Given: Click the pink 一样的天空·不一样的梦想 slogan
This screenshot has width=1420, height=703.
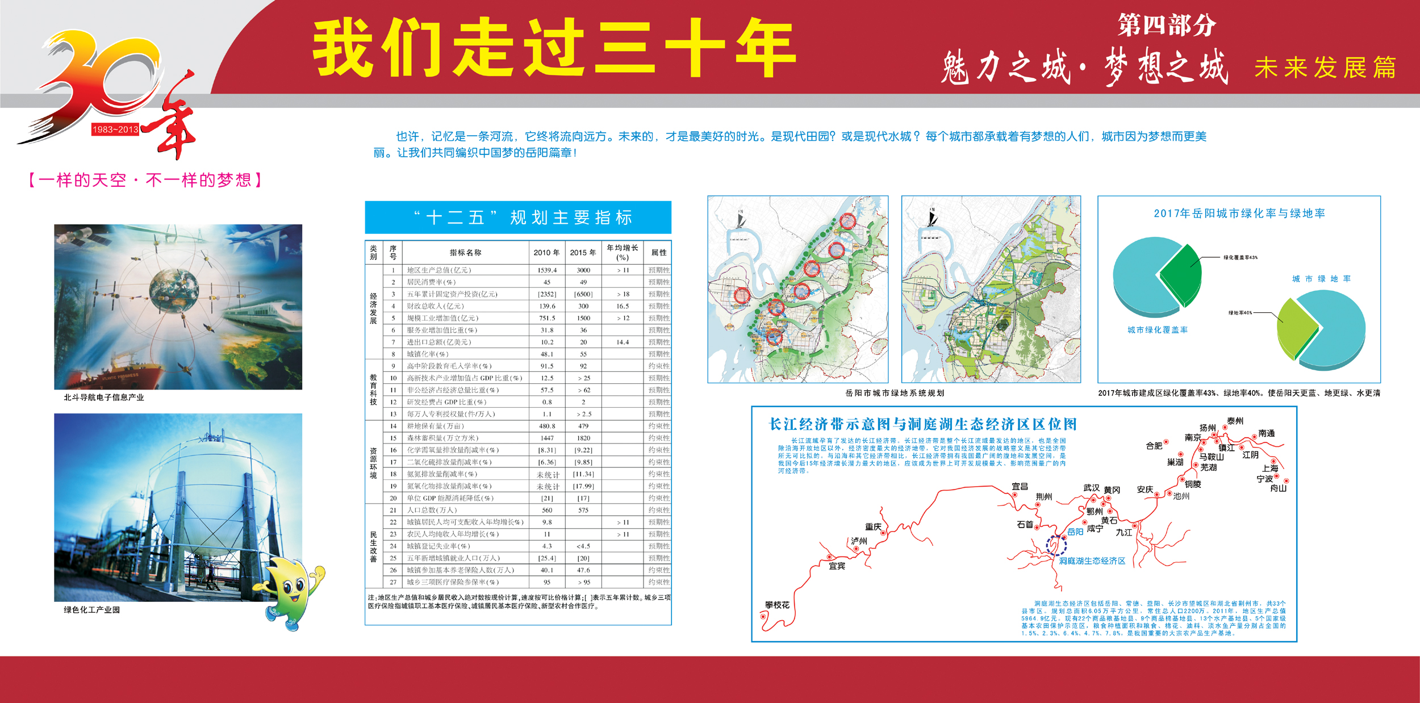Looking at the screenshot, I should 145,180.
